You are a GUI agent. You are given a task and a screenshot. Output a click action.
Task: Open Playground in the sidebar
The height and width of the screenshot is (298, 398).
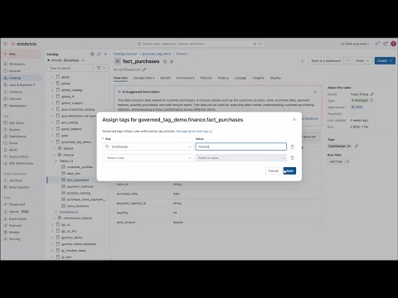pos(17,204)
